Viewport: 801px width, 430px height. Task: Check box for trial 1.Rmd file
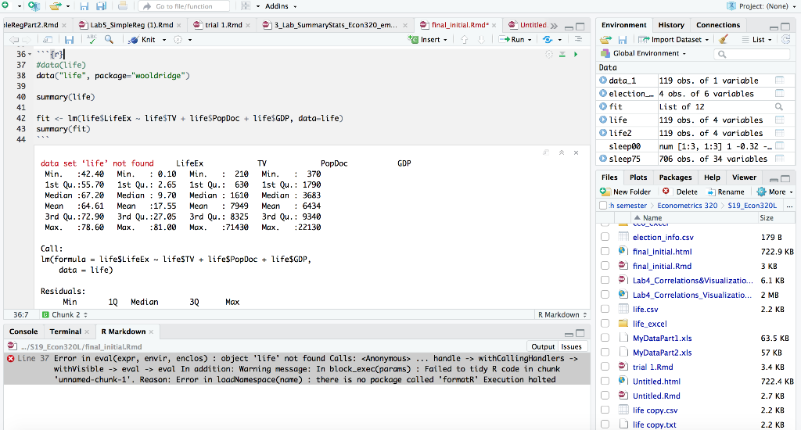605,367
